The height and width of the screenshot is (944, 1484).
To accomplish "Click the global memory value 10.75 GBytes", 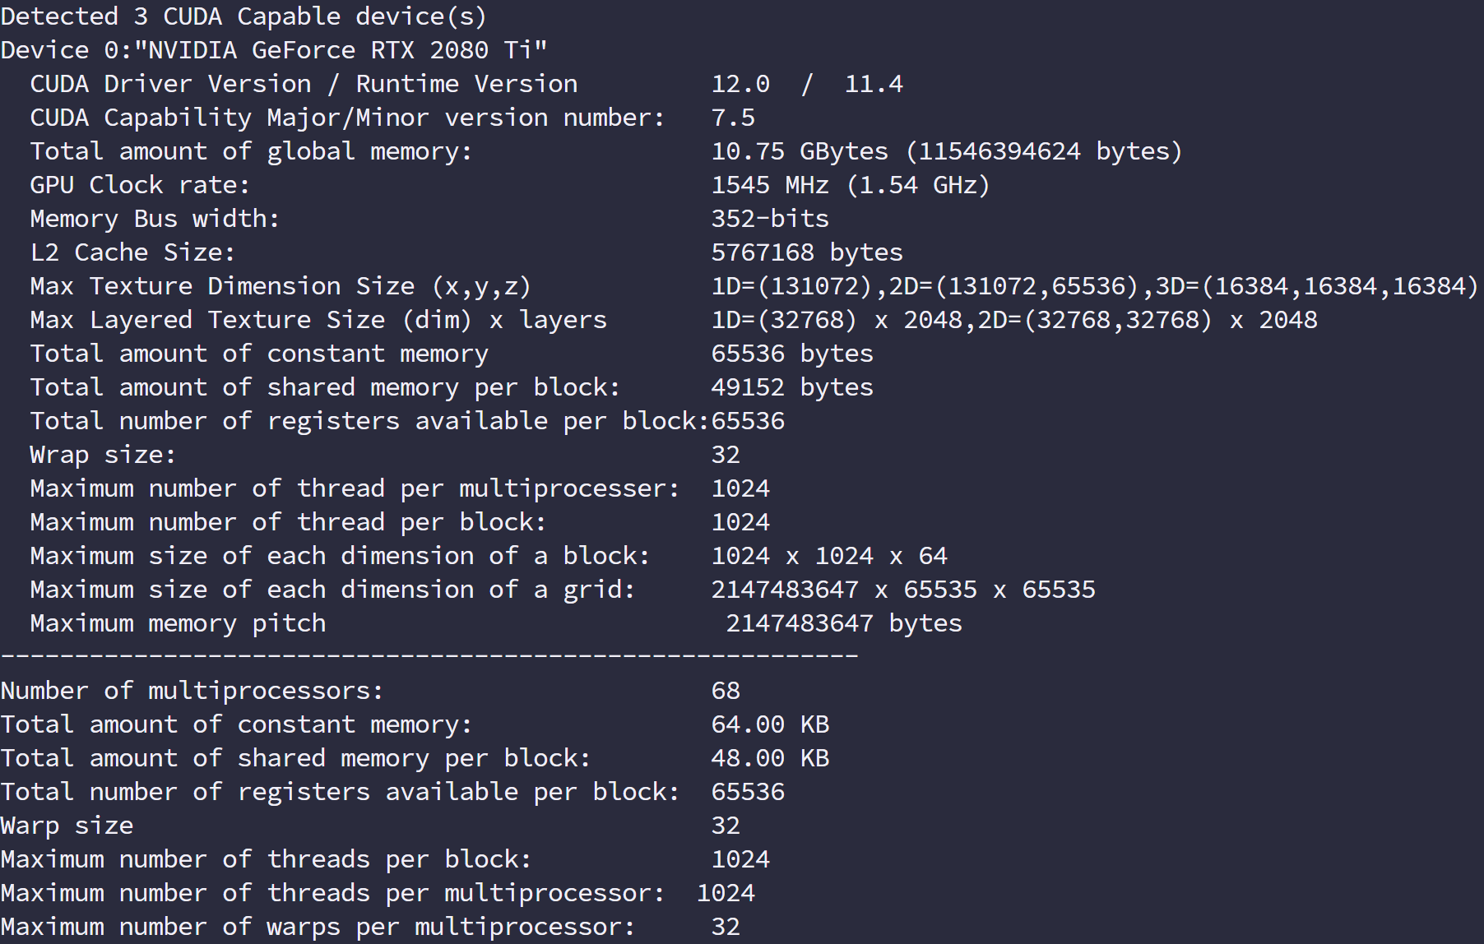I will point(800,151).
